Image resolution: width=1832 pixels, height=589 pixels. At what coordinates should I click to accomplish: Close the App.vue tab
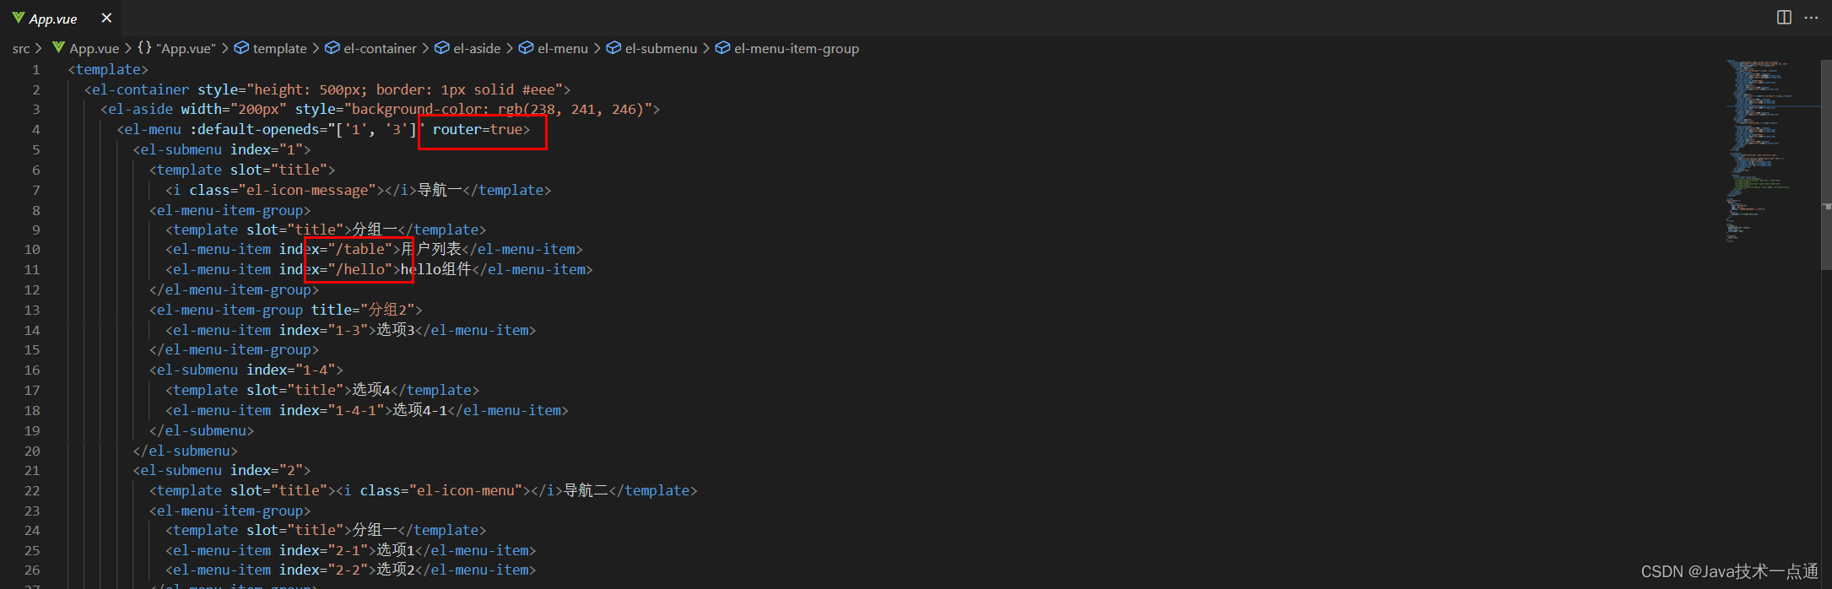(106, 18)
